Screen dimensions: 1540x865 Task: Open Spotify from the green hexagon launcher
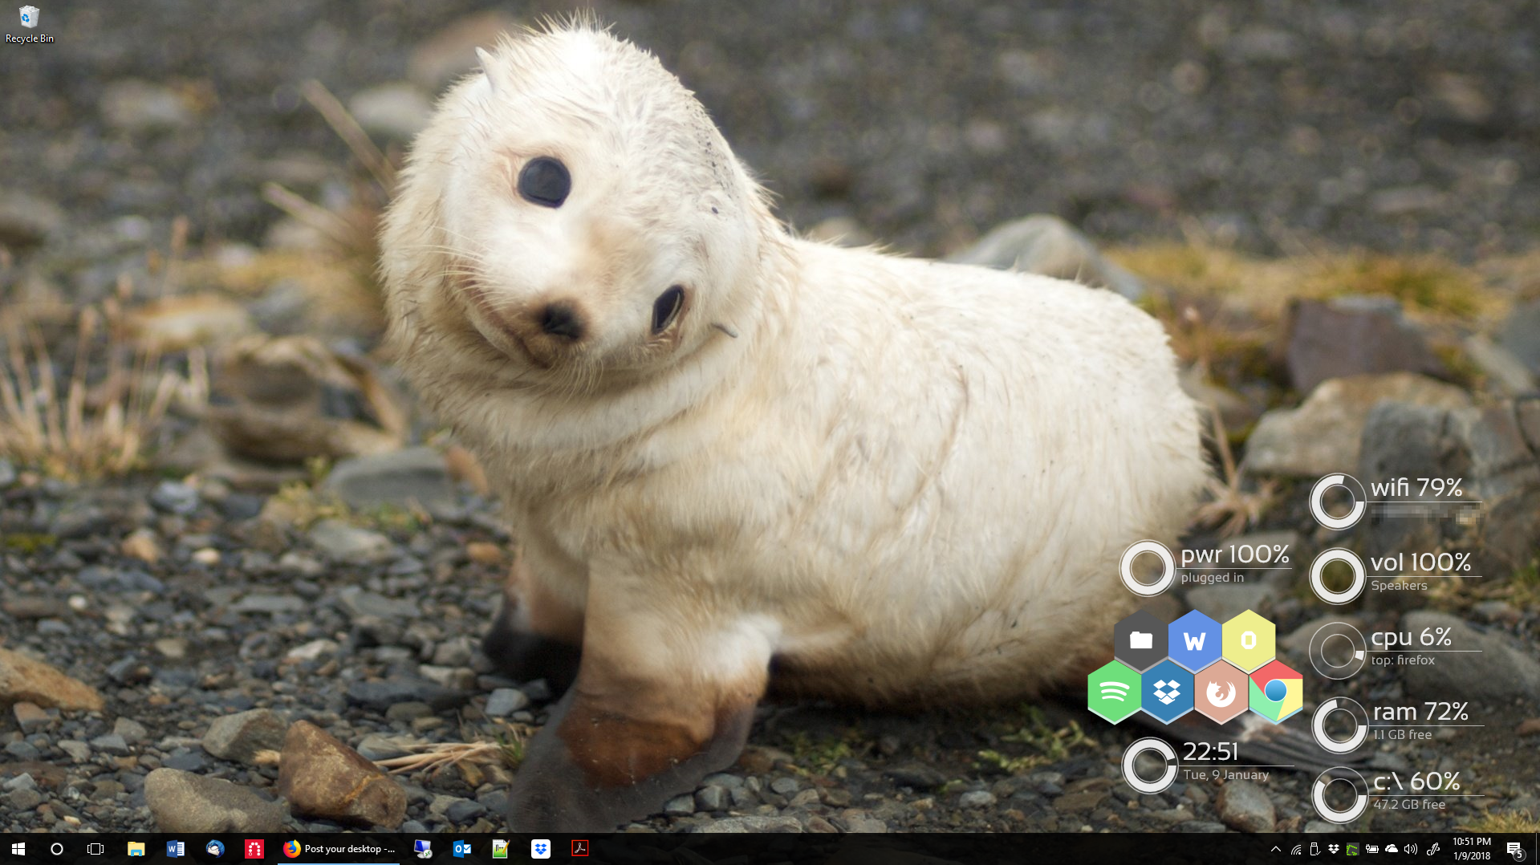[x=1114, y=692]
